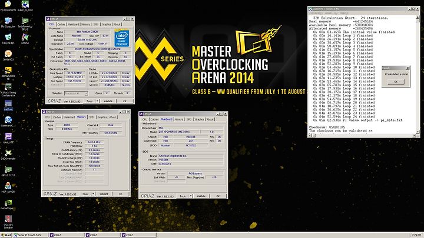Open About menu in Super PI

tap(328, 13)
